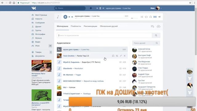Play Mr. Marmok – Trigger track
This screenshot has height=111, width=197.
[x=59, y=75]
